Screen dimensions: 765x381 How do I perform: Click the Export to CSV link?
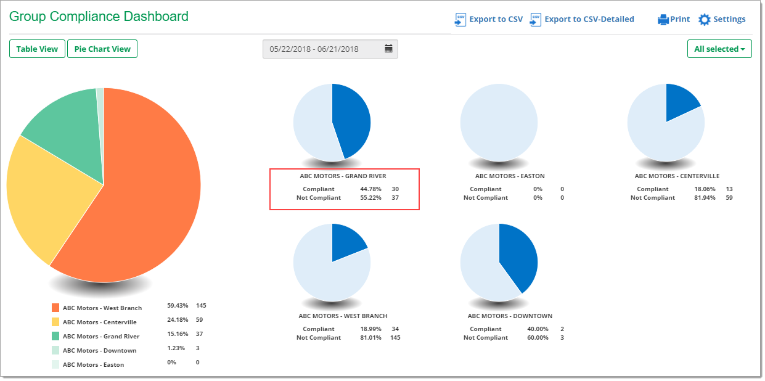pyautogui.click(x=496, y=19)
